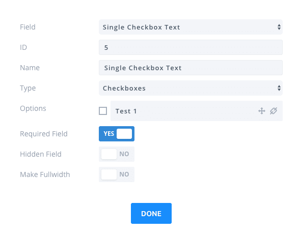Edit the Test 1 option text field
Image resolution: width=299 pixels, height=235 pixels.
[197, 111]
